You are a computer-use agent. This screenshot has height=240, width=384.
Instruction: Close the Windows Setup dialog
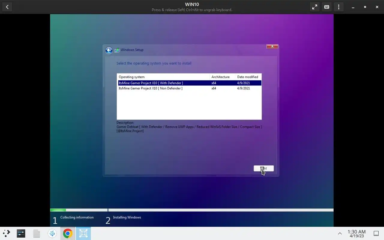[x=272, y=46]
